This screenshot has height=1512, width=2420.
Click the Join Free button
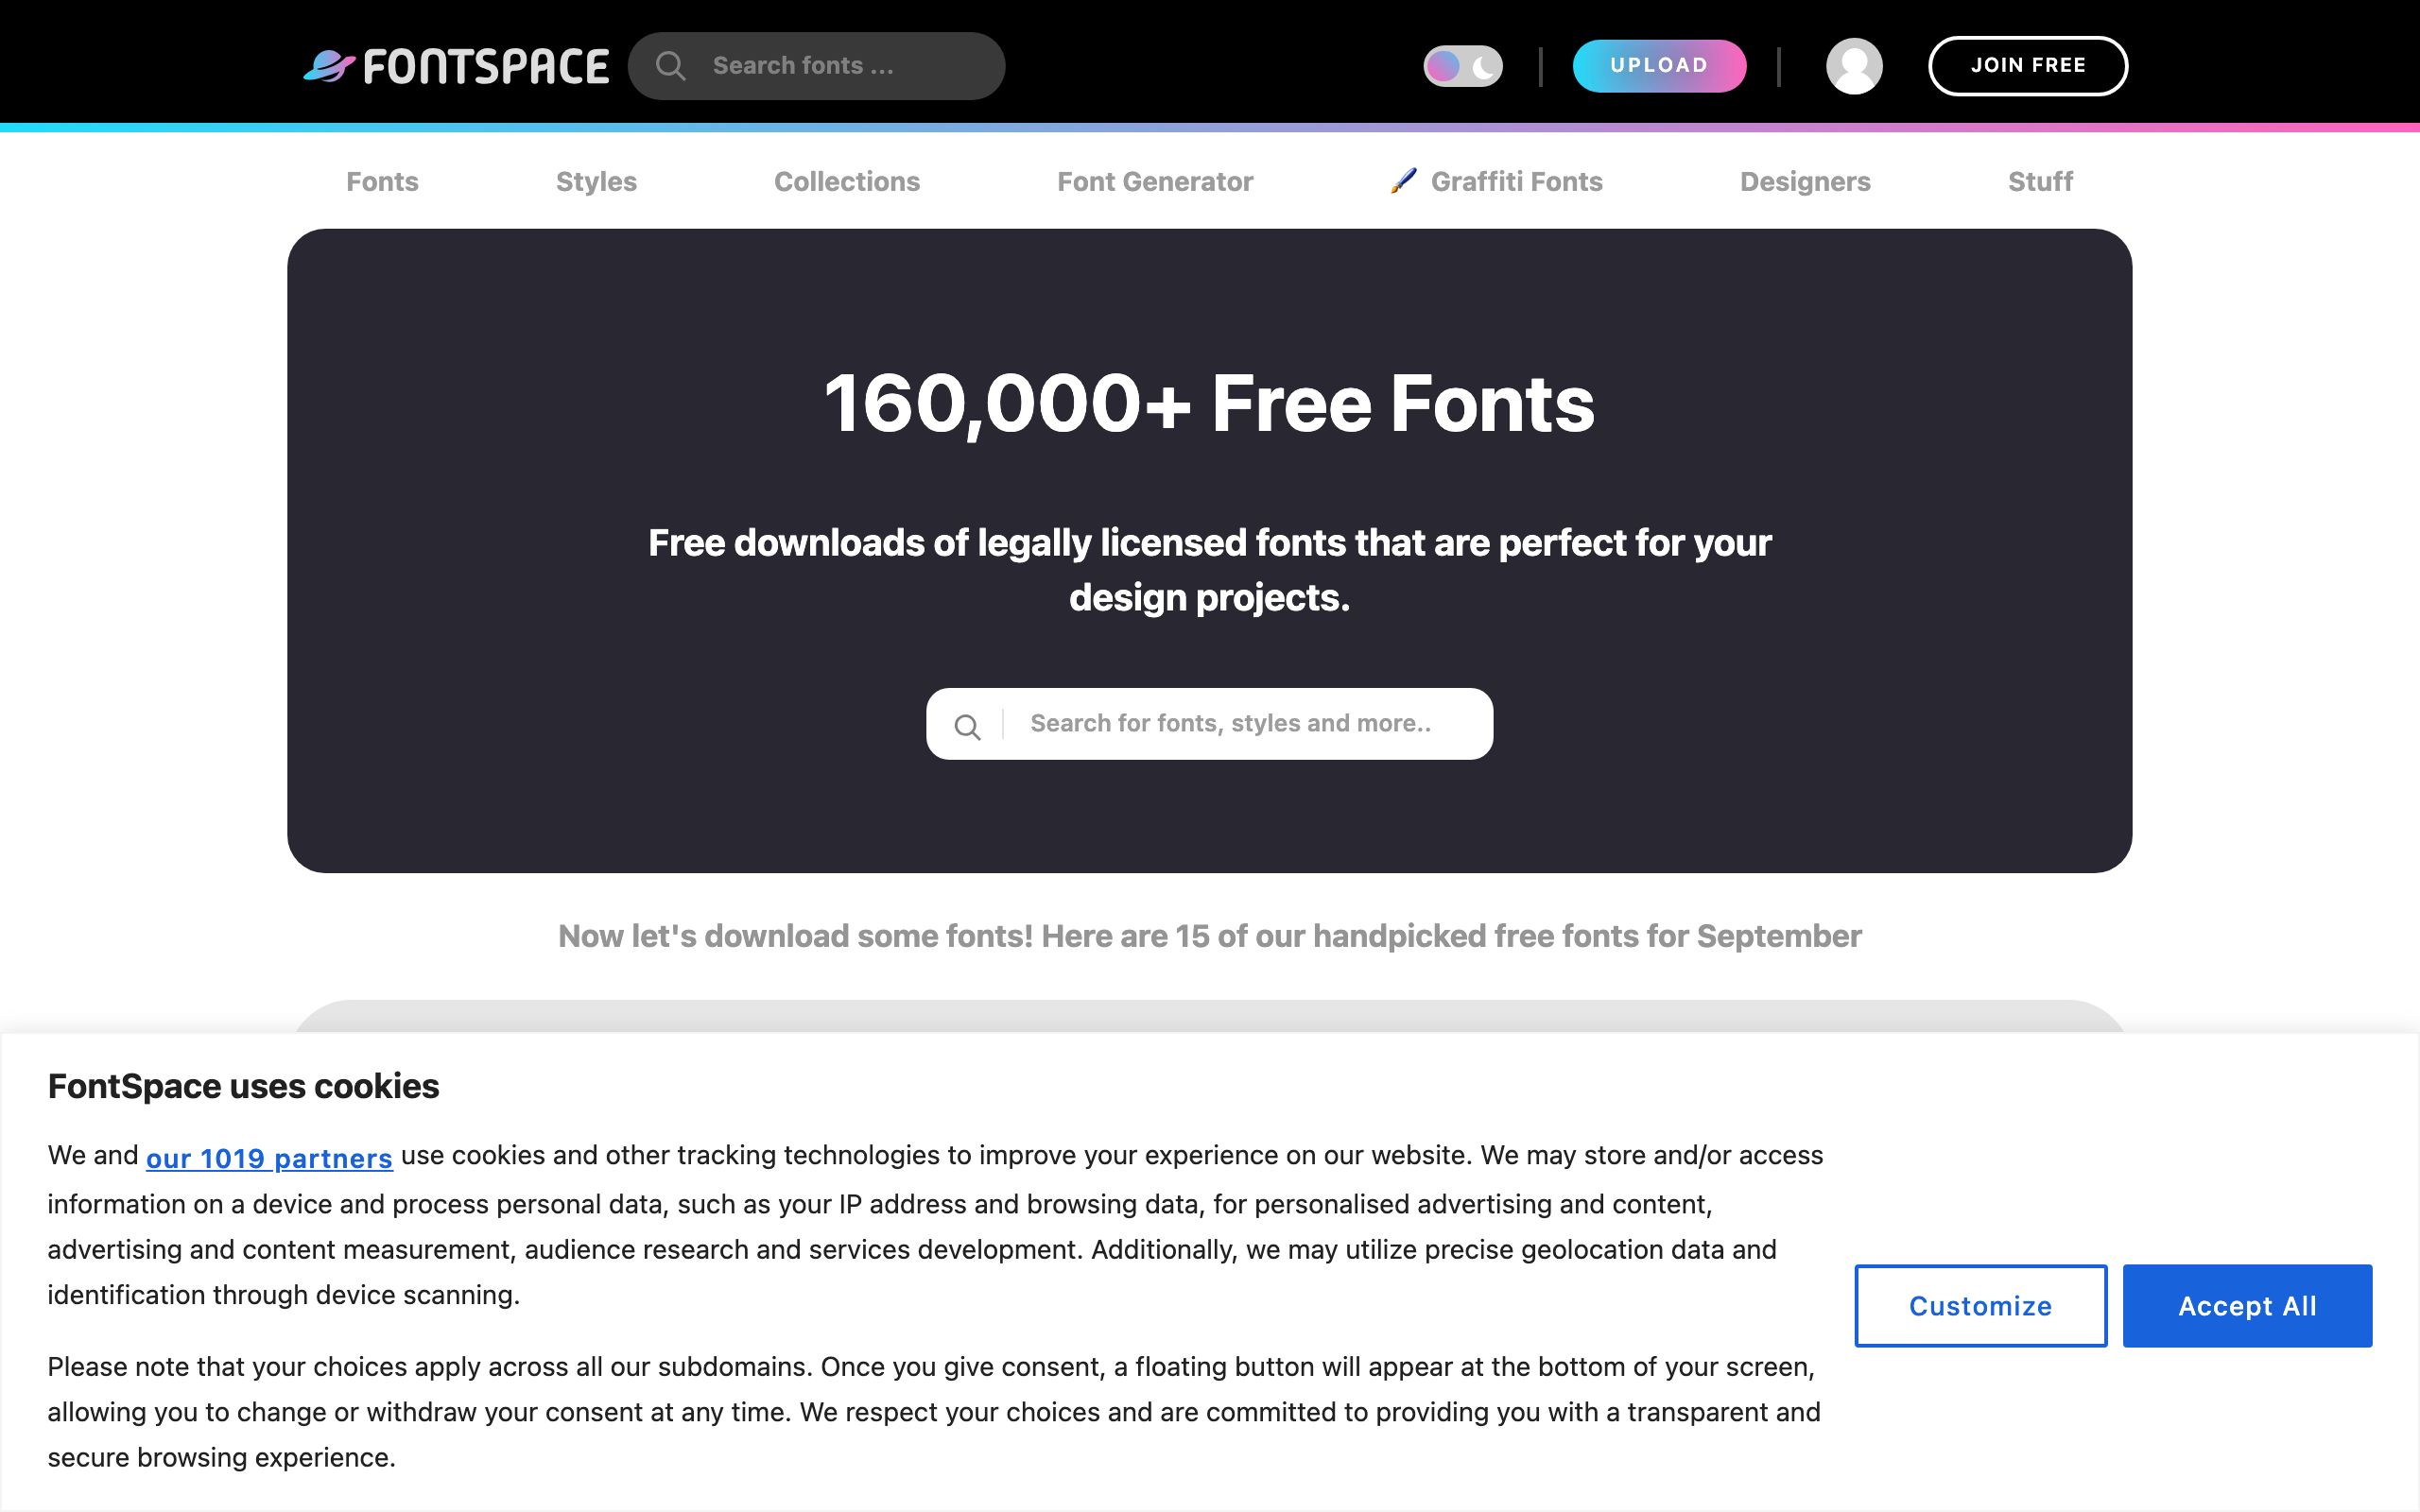click(x=2028, y=66)
